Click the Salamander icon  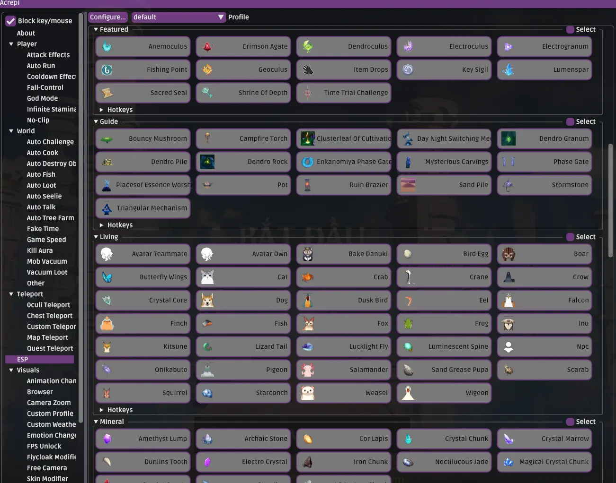[x=308, y=370]
